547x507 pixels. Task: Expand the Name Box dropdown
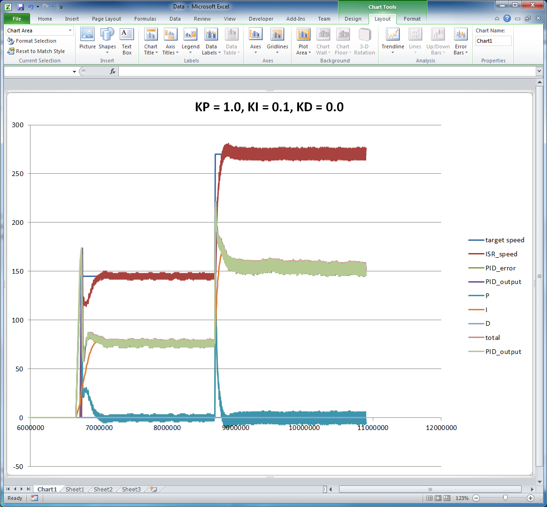[x=74, y=71]
